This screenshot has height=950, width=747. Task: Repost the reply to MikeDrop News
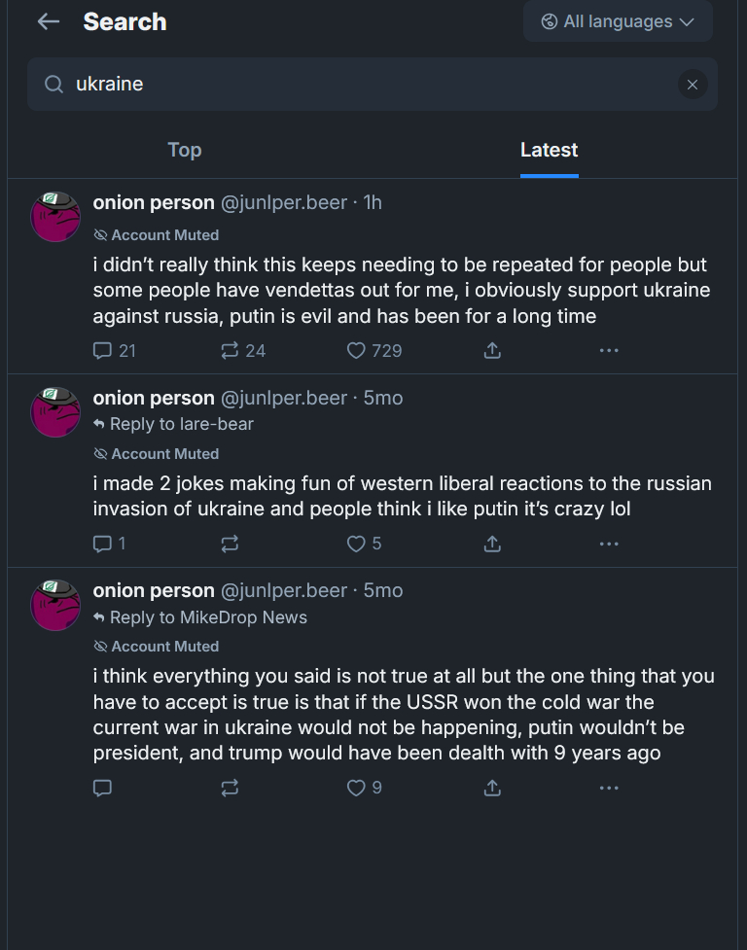click(x=231, y=788)
